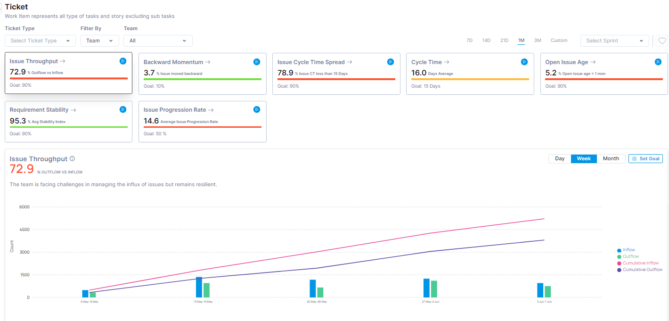The height and width of the screenshot is (321, 669).
Task: Expand the Select Sprint dropdown
Action: pos(614,41)
